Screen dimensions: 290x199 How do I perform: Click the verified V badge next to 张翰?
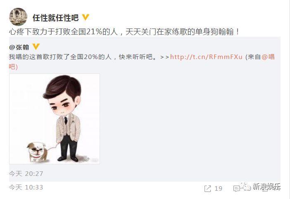(x=36, y=47)
